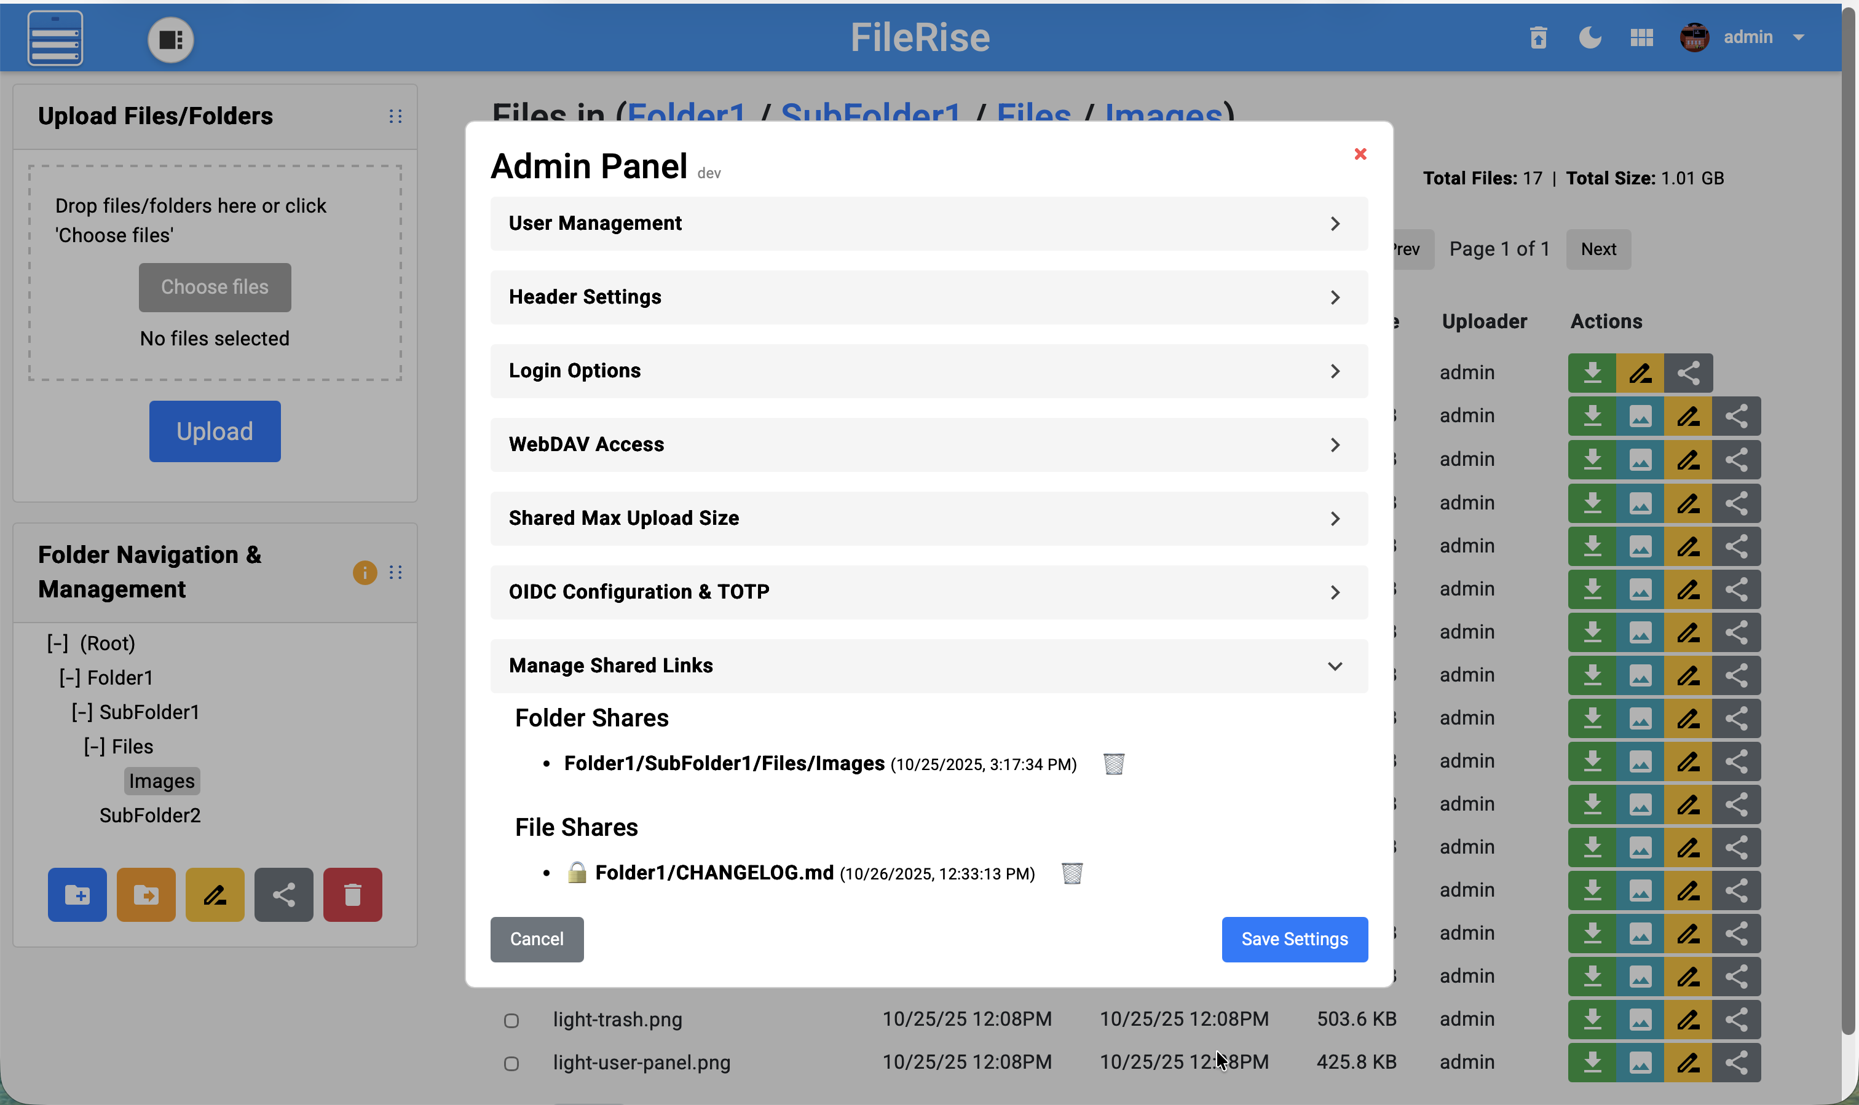Click the create folder icon button

click(77, 894)
